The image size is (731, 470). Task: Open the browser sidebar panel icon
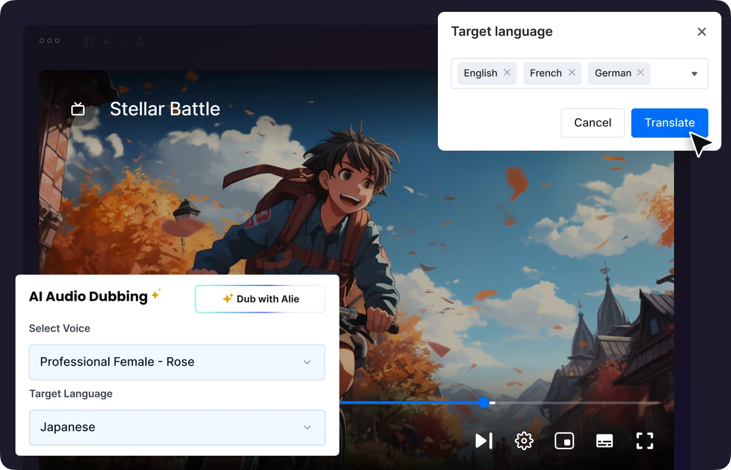[88, 42]
